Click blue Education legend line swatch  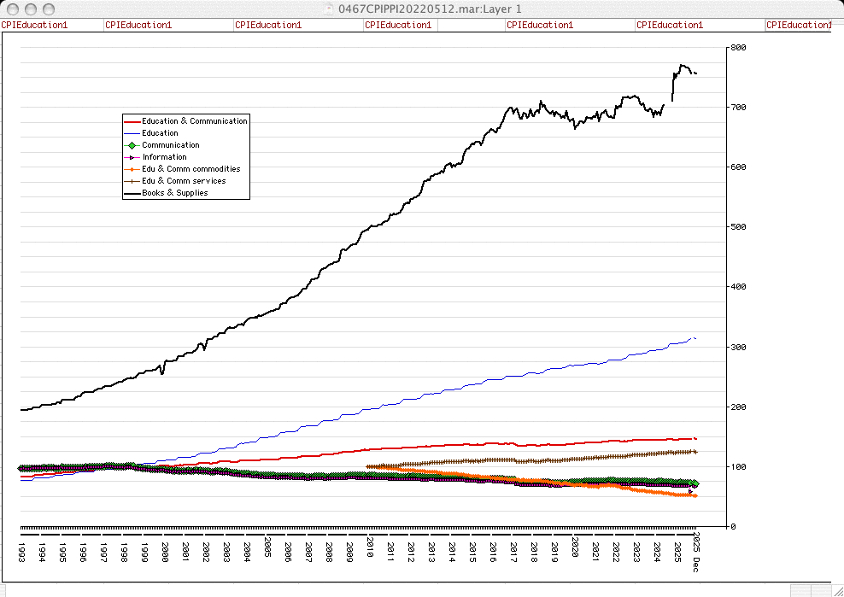pyautogui.click(x=132, y=133)
